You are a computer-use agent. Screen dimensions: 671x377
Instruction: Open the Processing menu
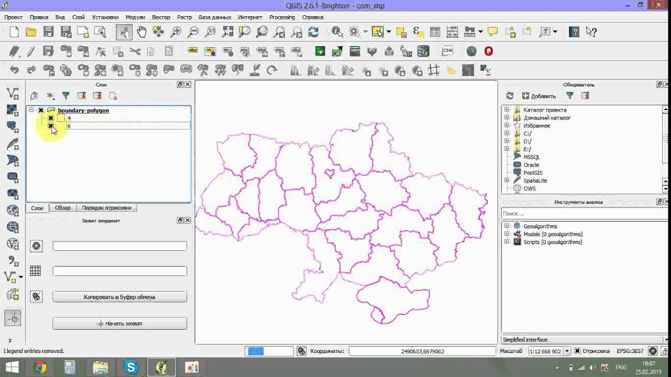point(282,17)
